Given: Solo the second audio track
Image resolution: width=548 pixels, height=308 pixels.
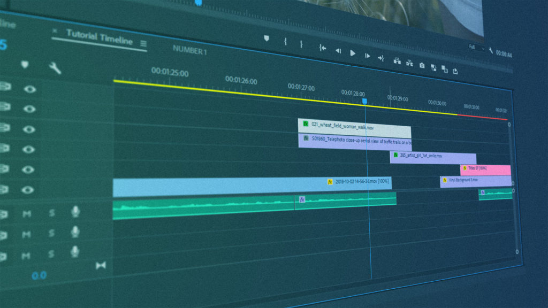Looking at the screenshot, I should (x=52, y=233).
